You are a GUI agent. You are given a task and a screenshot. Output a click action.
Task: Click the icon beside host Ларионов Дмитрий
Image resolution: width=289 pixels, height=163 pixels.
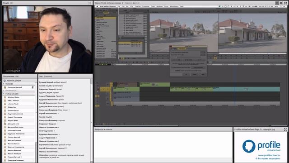point(5,87)
